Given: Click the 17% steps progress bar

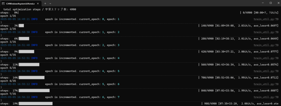Looking at the screenshot, I should (34, 91).
